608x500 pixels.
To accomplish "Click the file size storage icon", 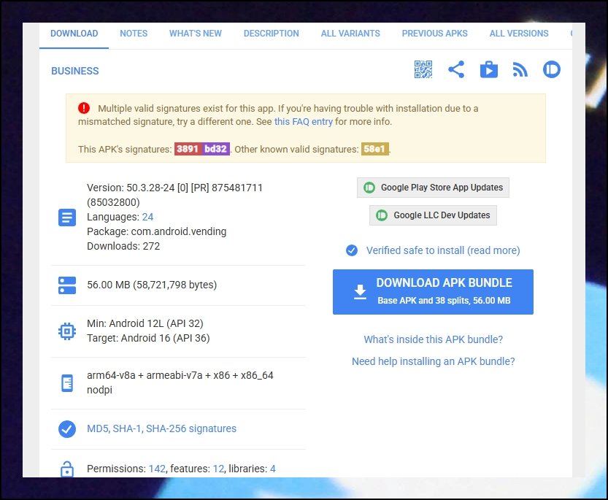I will click(x=67, y=285).
